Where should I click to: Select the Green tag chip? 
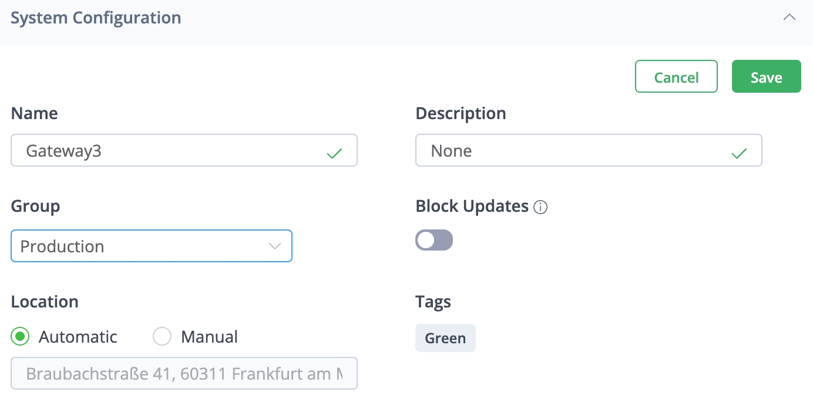445,339
